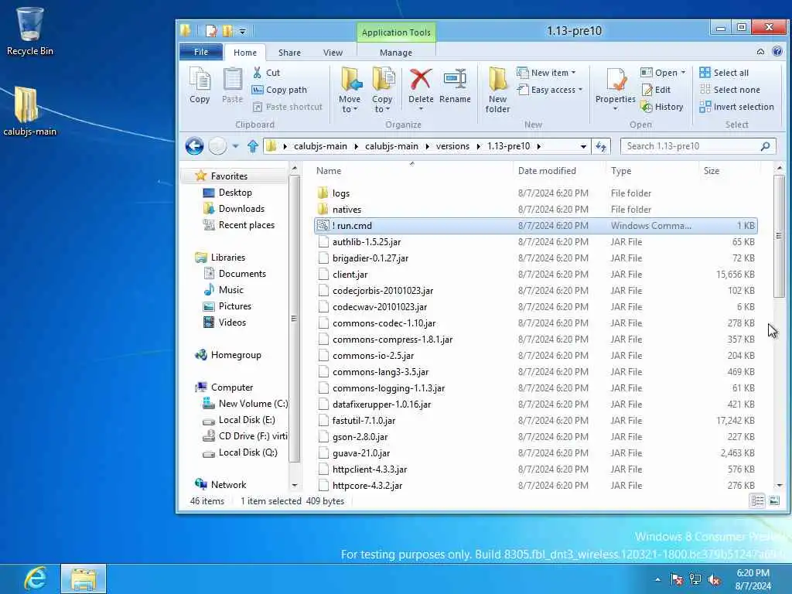Click the Cut scissors button
Viewport: 792px width, 594px height.
tap(266, 73)
